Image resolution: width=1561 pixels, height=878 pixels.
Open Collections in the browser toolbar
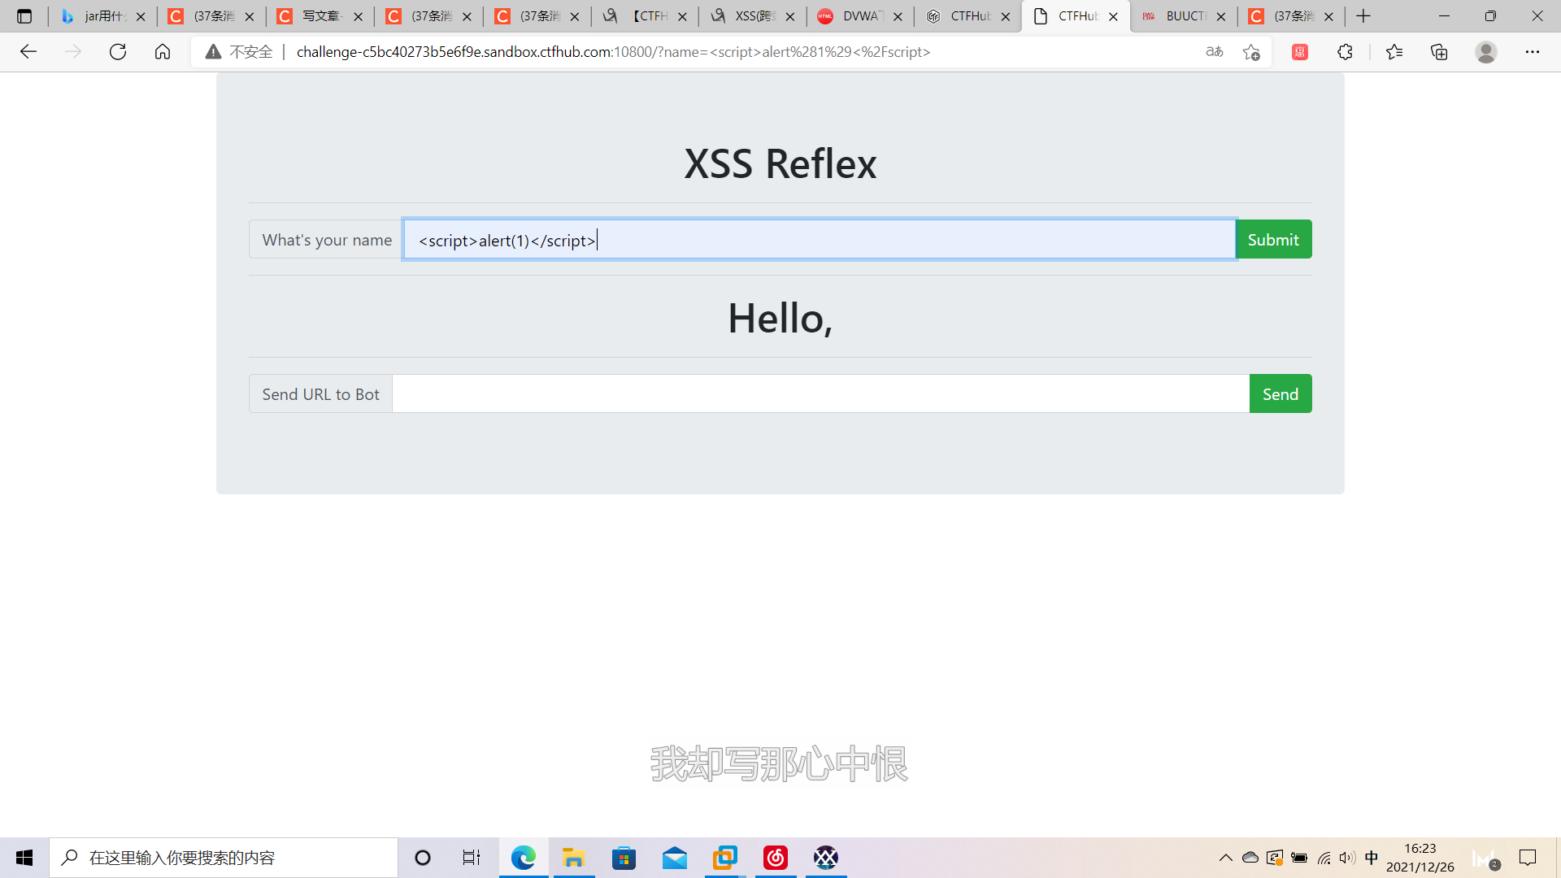point(1439,51)
